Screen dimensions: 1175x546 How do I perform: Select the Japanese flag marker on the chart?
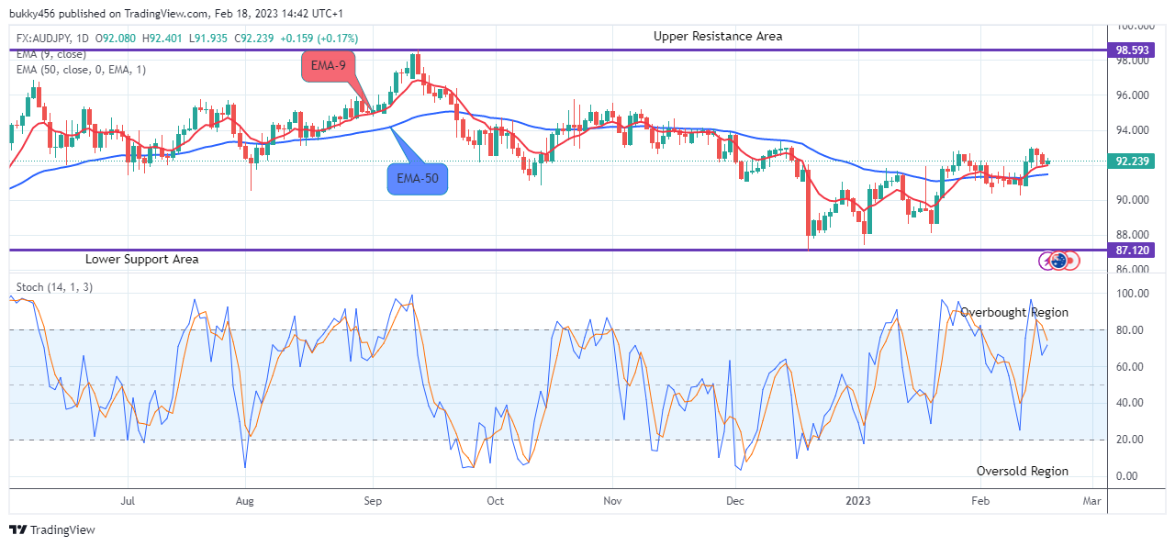[1070, 260]
